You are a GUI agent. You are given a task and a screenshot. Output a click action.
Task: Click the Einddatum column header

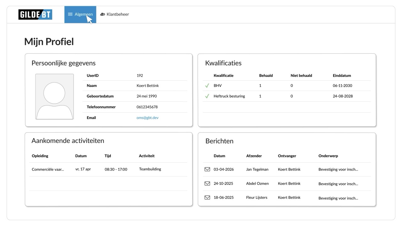tap(342, 76)
